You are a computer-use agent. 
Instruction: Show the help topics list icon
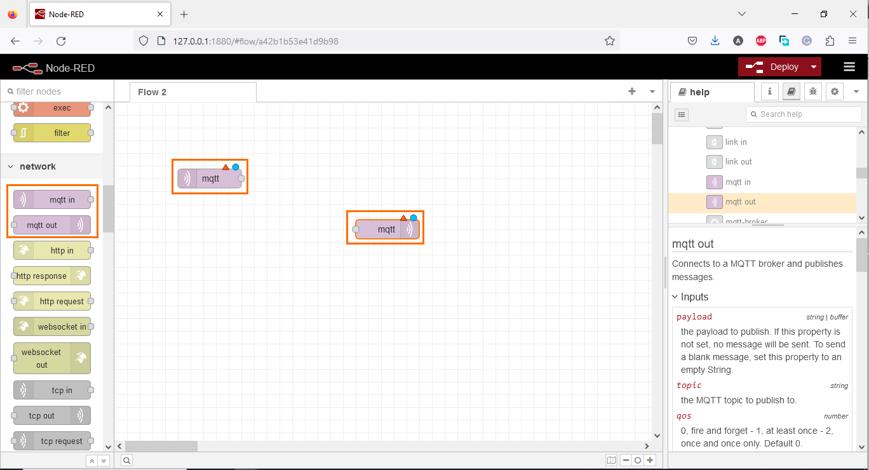click(682, 114)
